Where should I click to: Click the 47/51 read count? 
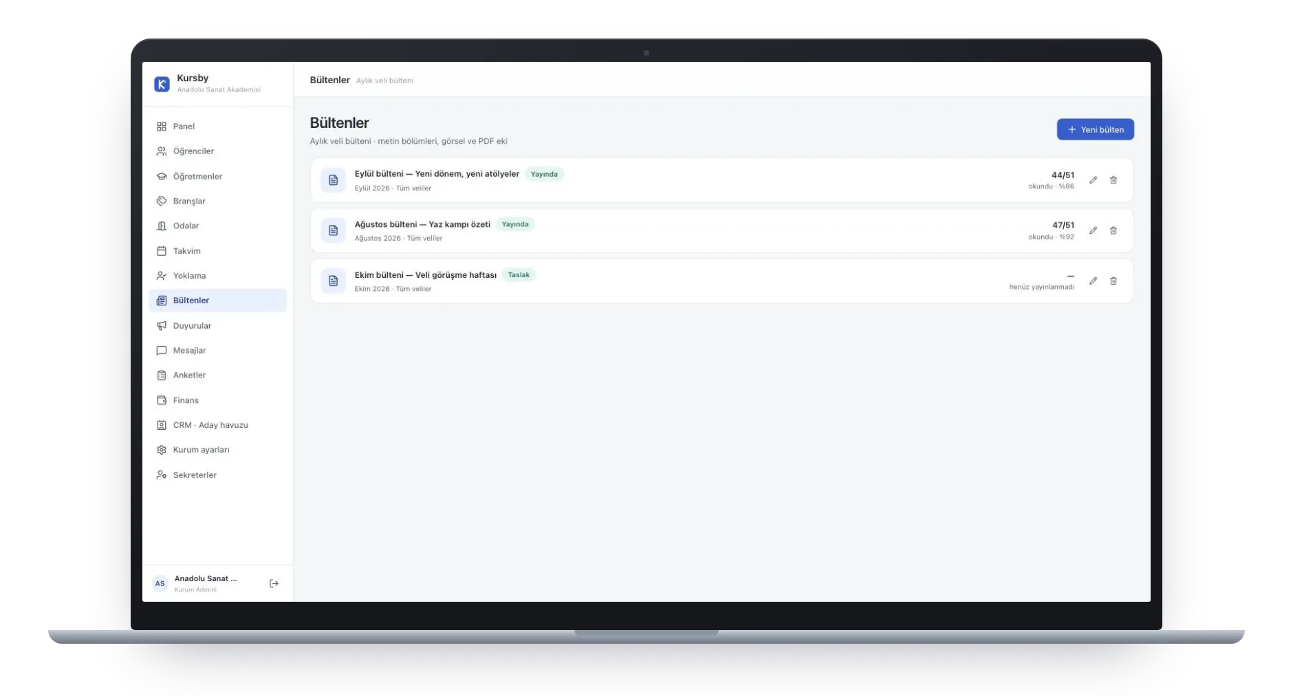tap(1063, 226)
